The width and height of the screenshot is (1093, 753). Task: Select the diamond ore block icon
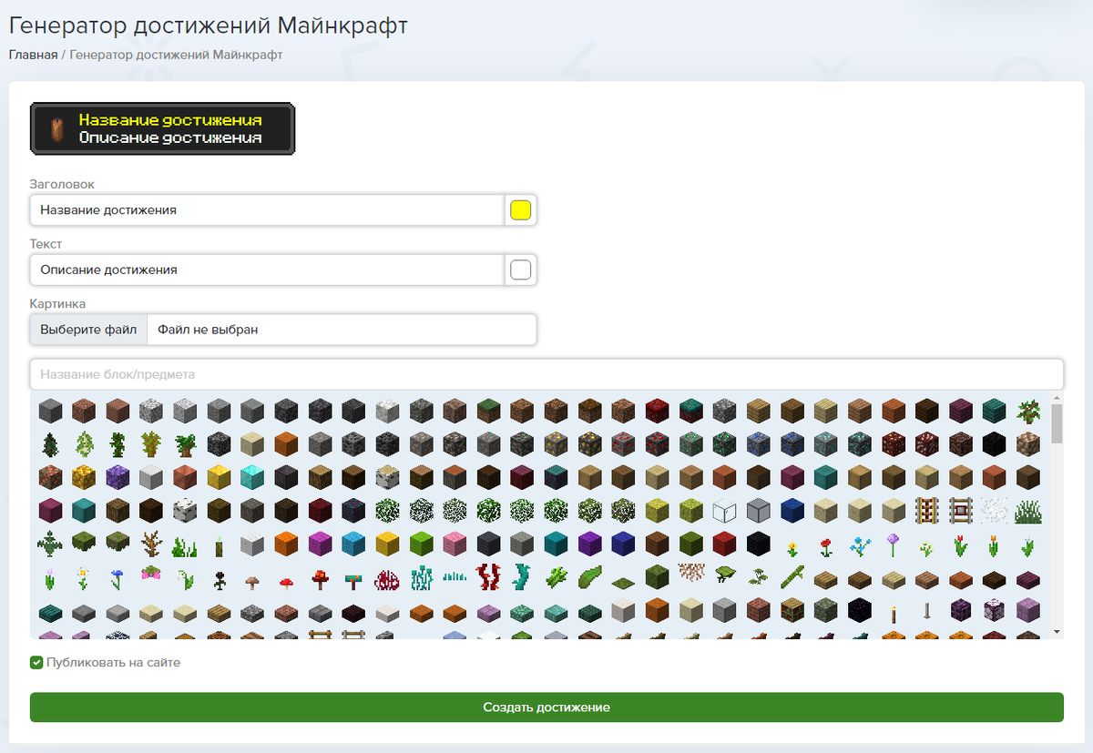tap(826, 444)
